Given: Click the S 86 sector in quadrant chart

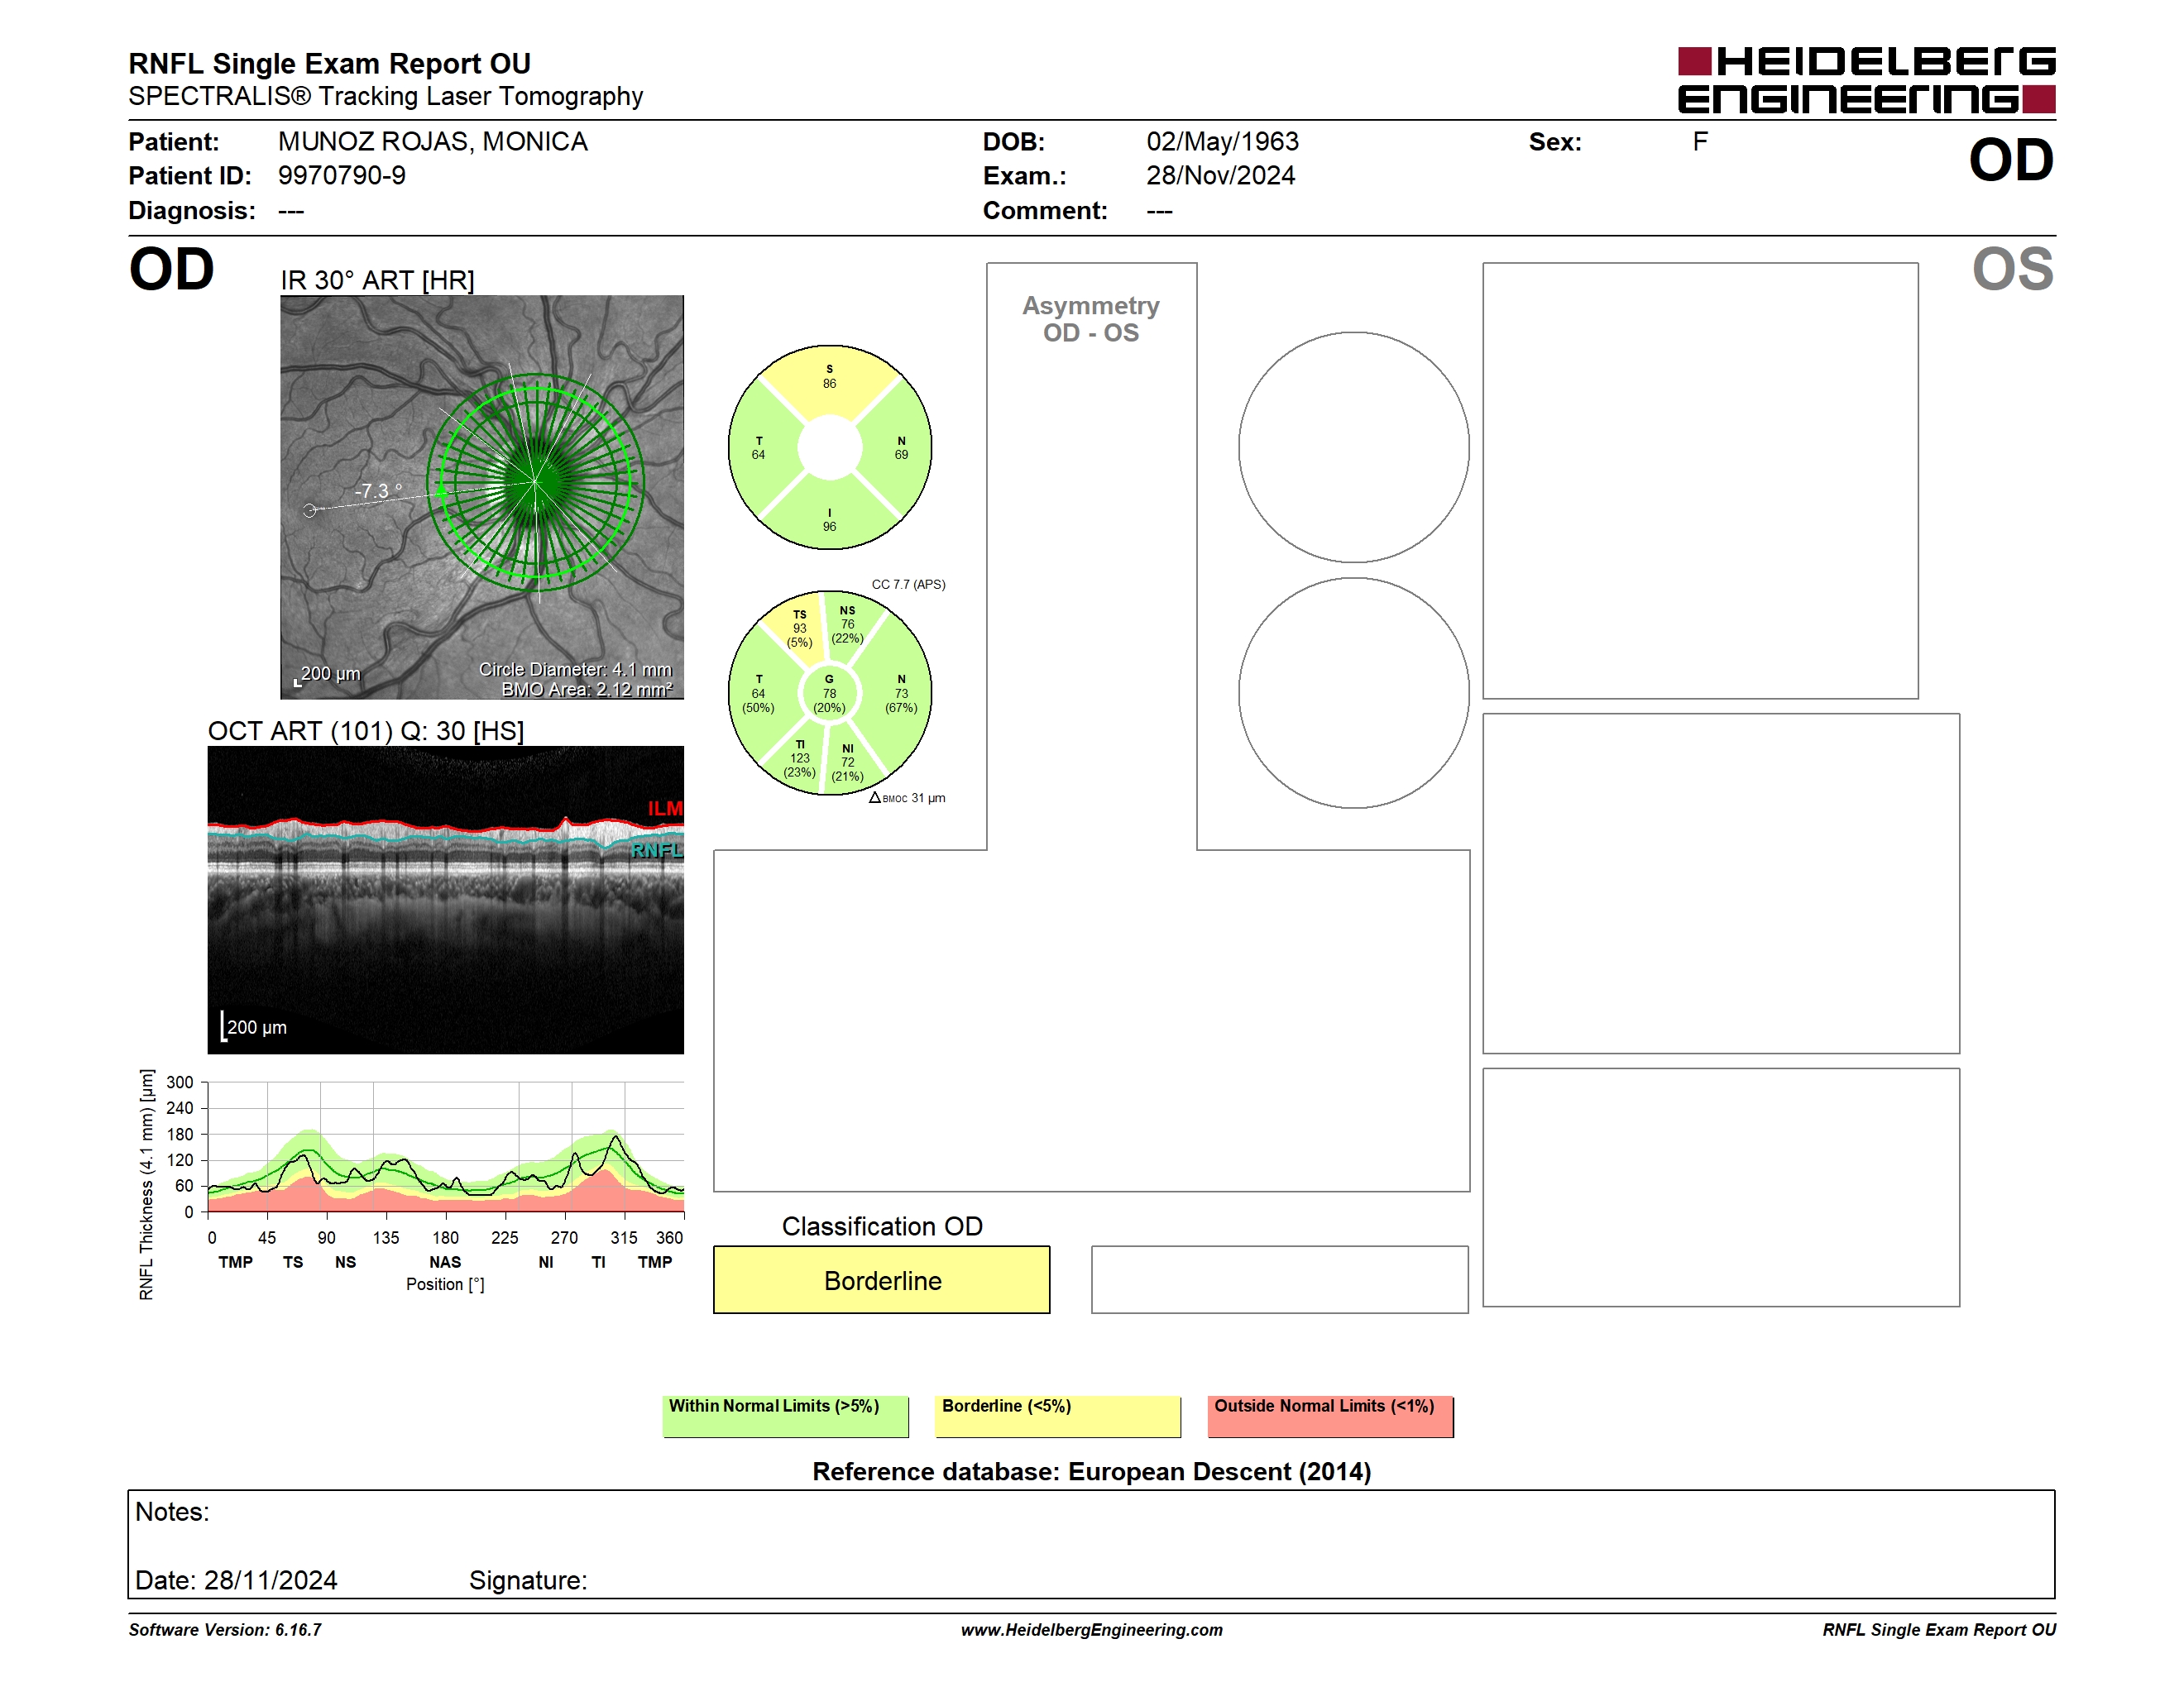Looking at the screenshot, I should pos(829,380).
